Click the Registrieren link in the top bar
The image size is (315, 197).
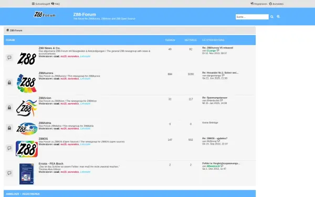[259, 4]
